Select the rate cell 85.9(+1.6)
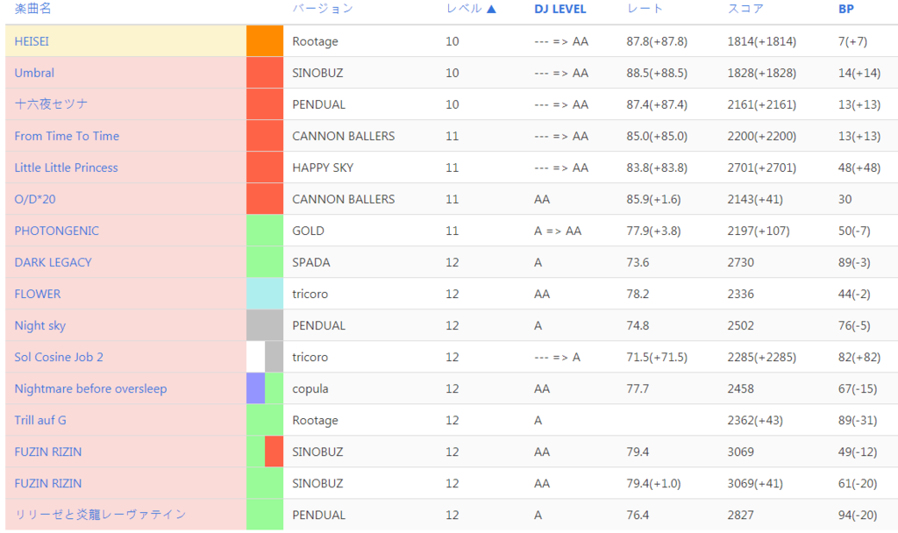 [x=653, y=199]
